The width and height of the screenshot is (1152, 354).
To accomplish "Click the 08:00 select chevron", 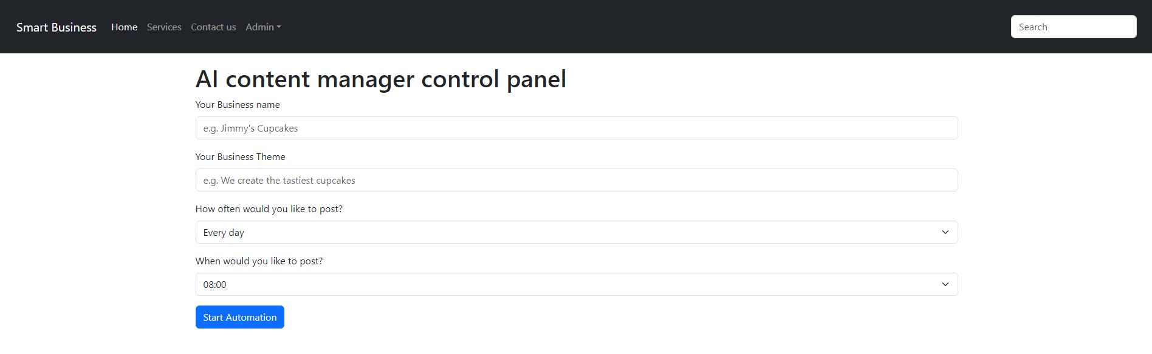I will point(945,284).
